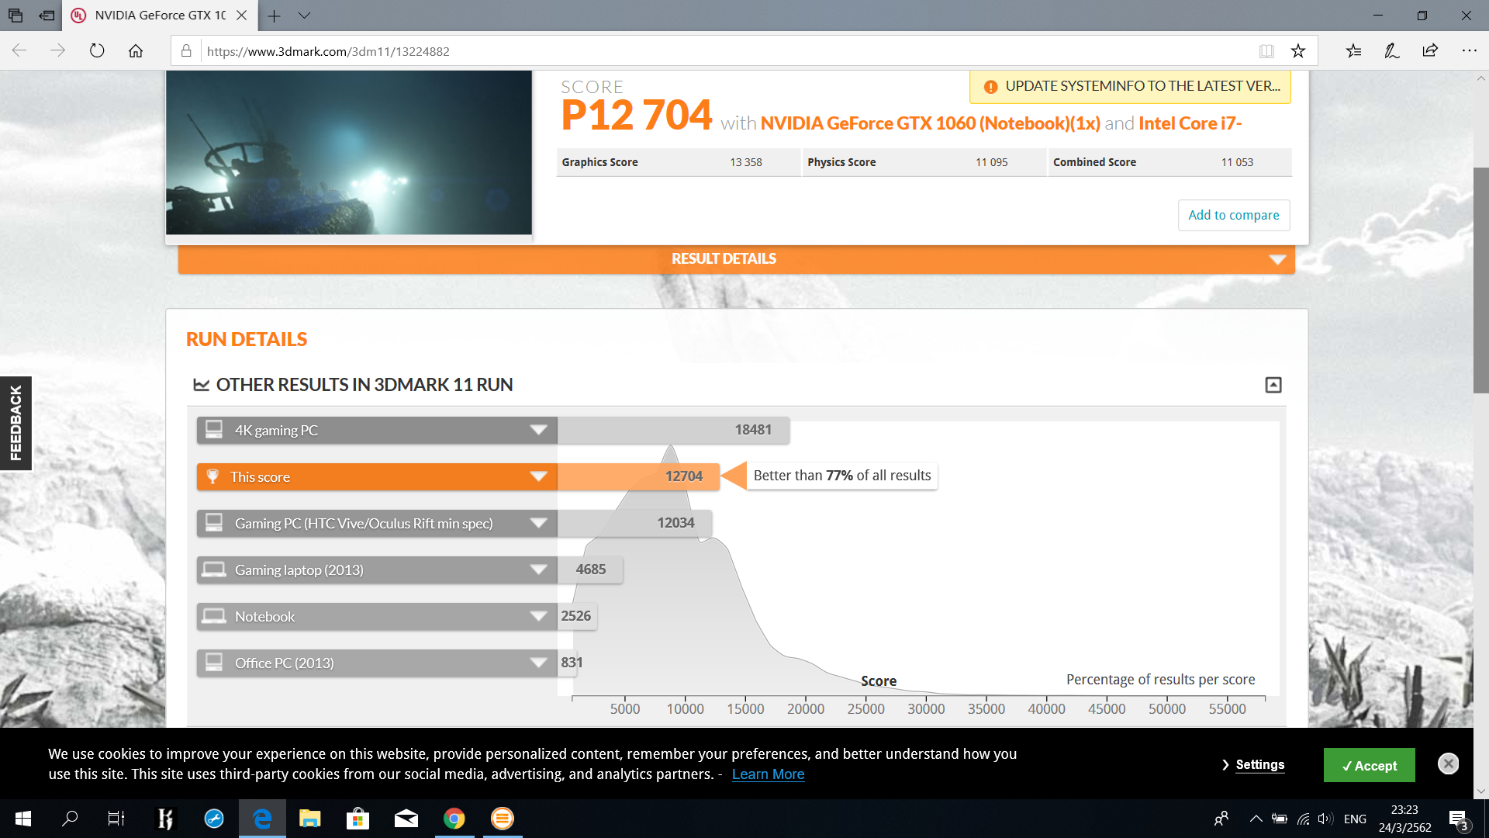
Task: Expand the 4K gaming PC dropdown
Action: 539,431
